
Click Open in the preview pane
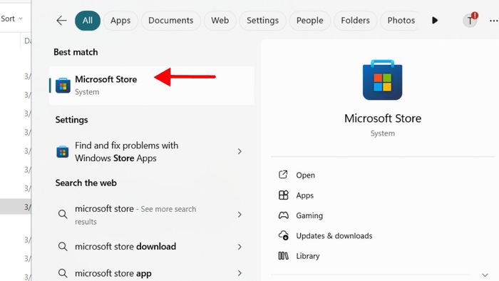pyautogui.click(x=306, y=175)
